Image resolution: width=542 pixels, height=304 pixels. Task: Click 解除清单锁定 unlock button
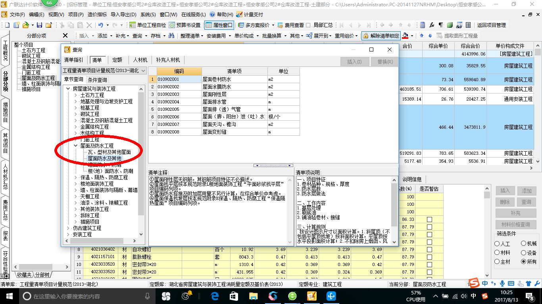click(x=381, y=36)
